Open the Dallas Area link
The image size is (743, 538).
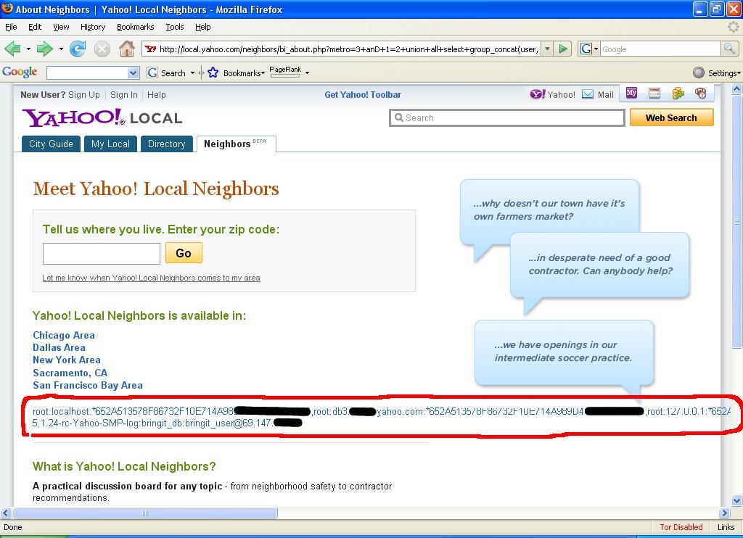coord(59,347)
